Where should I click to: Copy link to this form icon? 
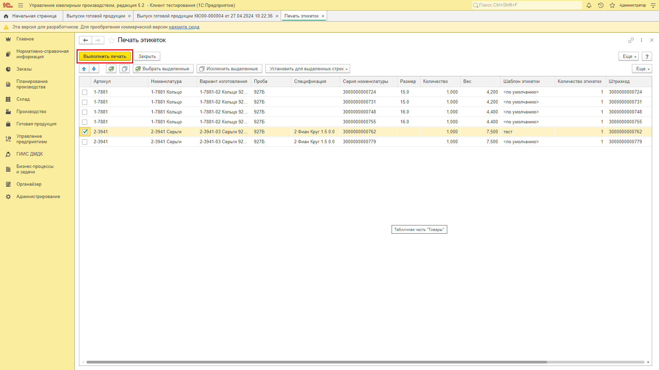(x=631, y=40)
